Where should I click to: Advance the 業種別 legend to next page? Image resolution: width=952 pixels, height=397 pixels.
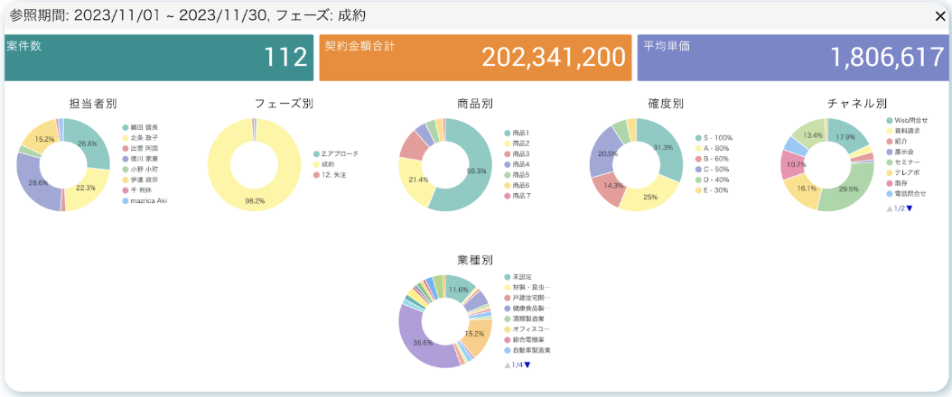(527, 365)
